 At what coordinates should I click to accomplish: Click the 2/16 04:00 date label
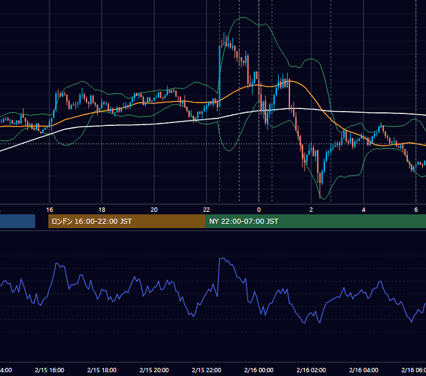point(363,370)
